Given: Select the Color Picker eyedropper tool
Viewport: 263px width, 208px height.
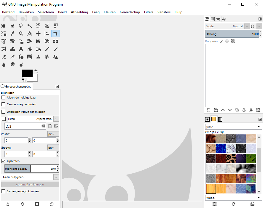Looking at the screenshot, I should [12, 34].
